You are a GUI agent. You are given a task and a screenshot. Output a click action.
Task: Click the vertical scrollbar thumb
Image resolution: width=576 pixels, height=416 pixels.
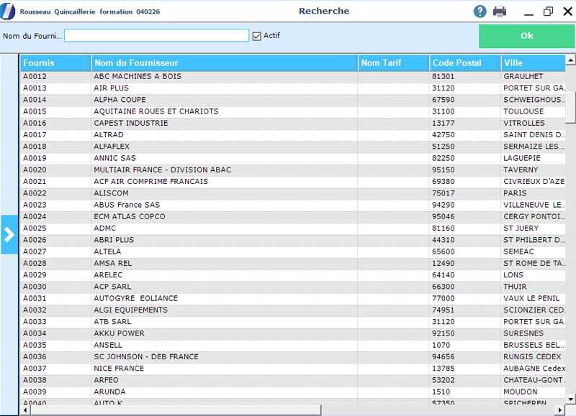pyautogui.click(x=570, y=107)
